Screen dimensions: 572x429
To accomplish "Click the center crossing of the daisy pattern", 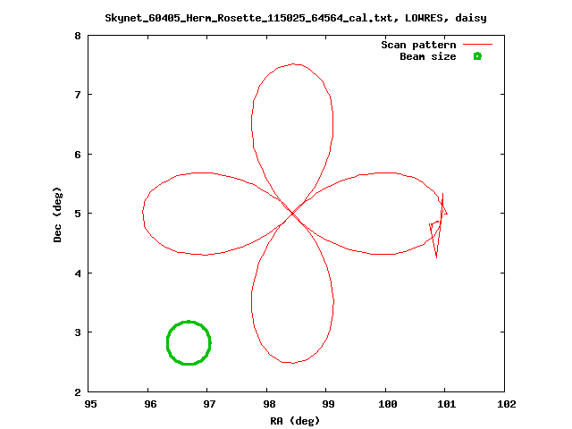I will (x=292, y=214).
